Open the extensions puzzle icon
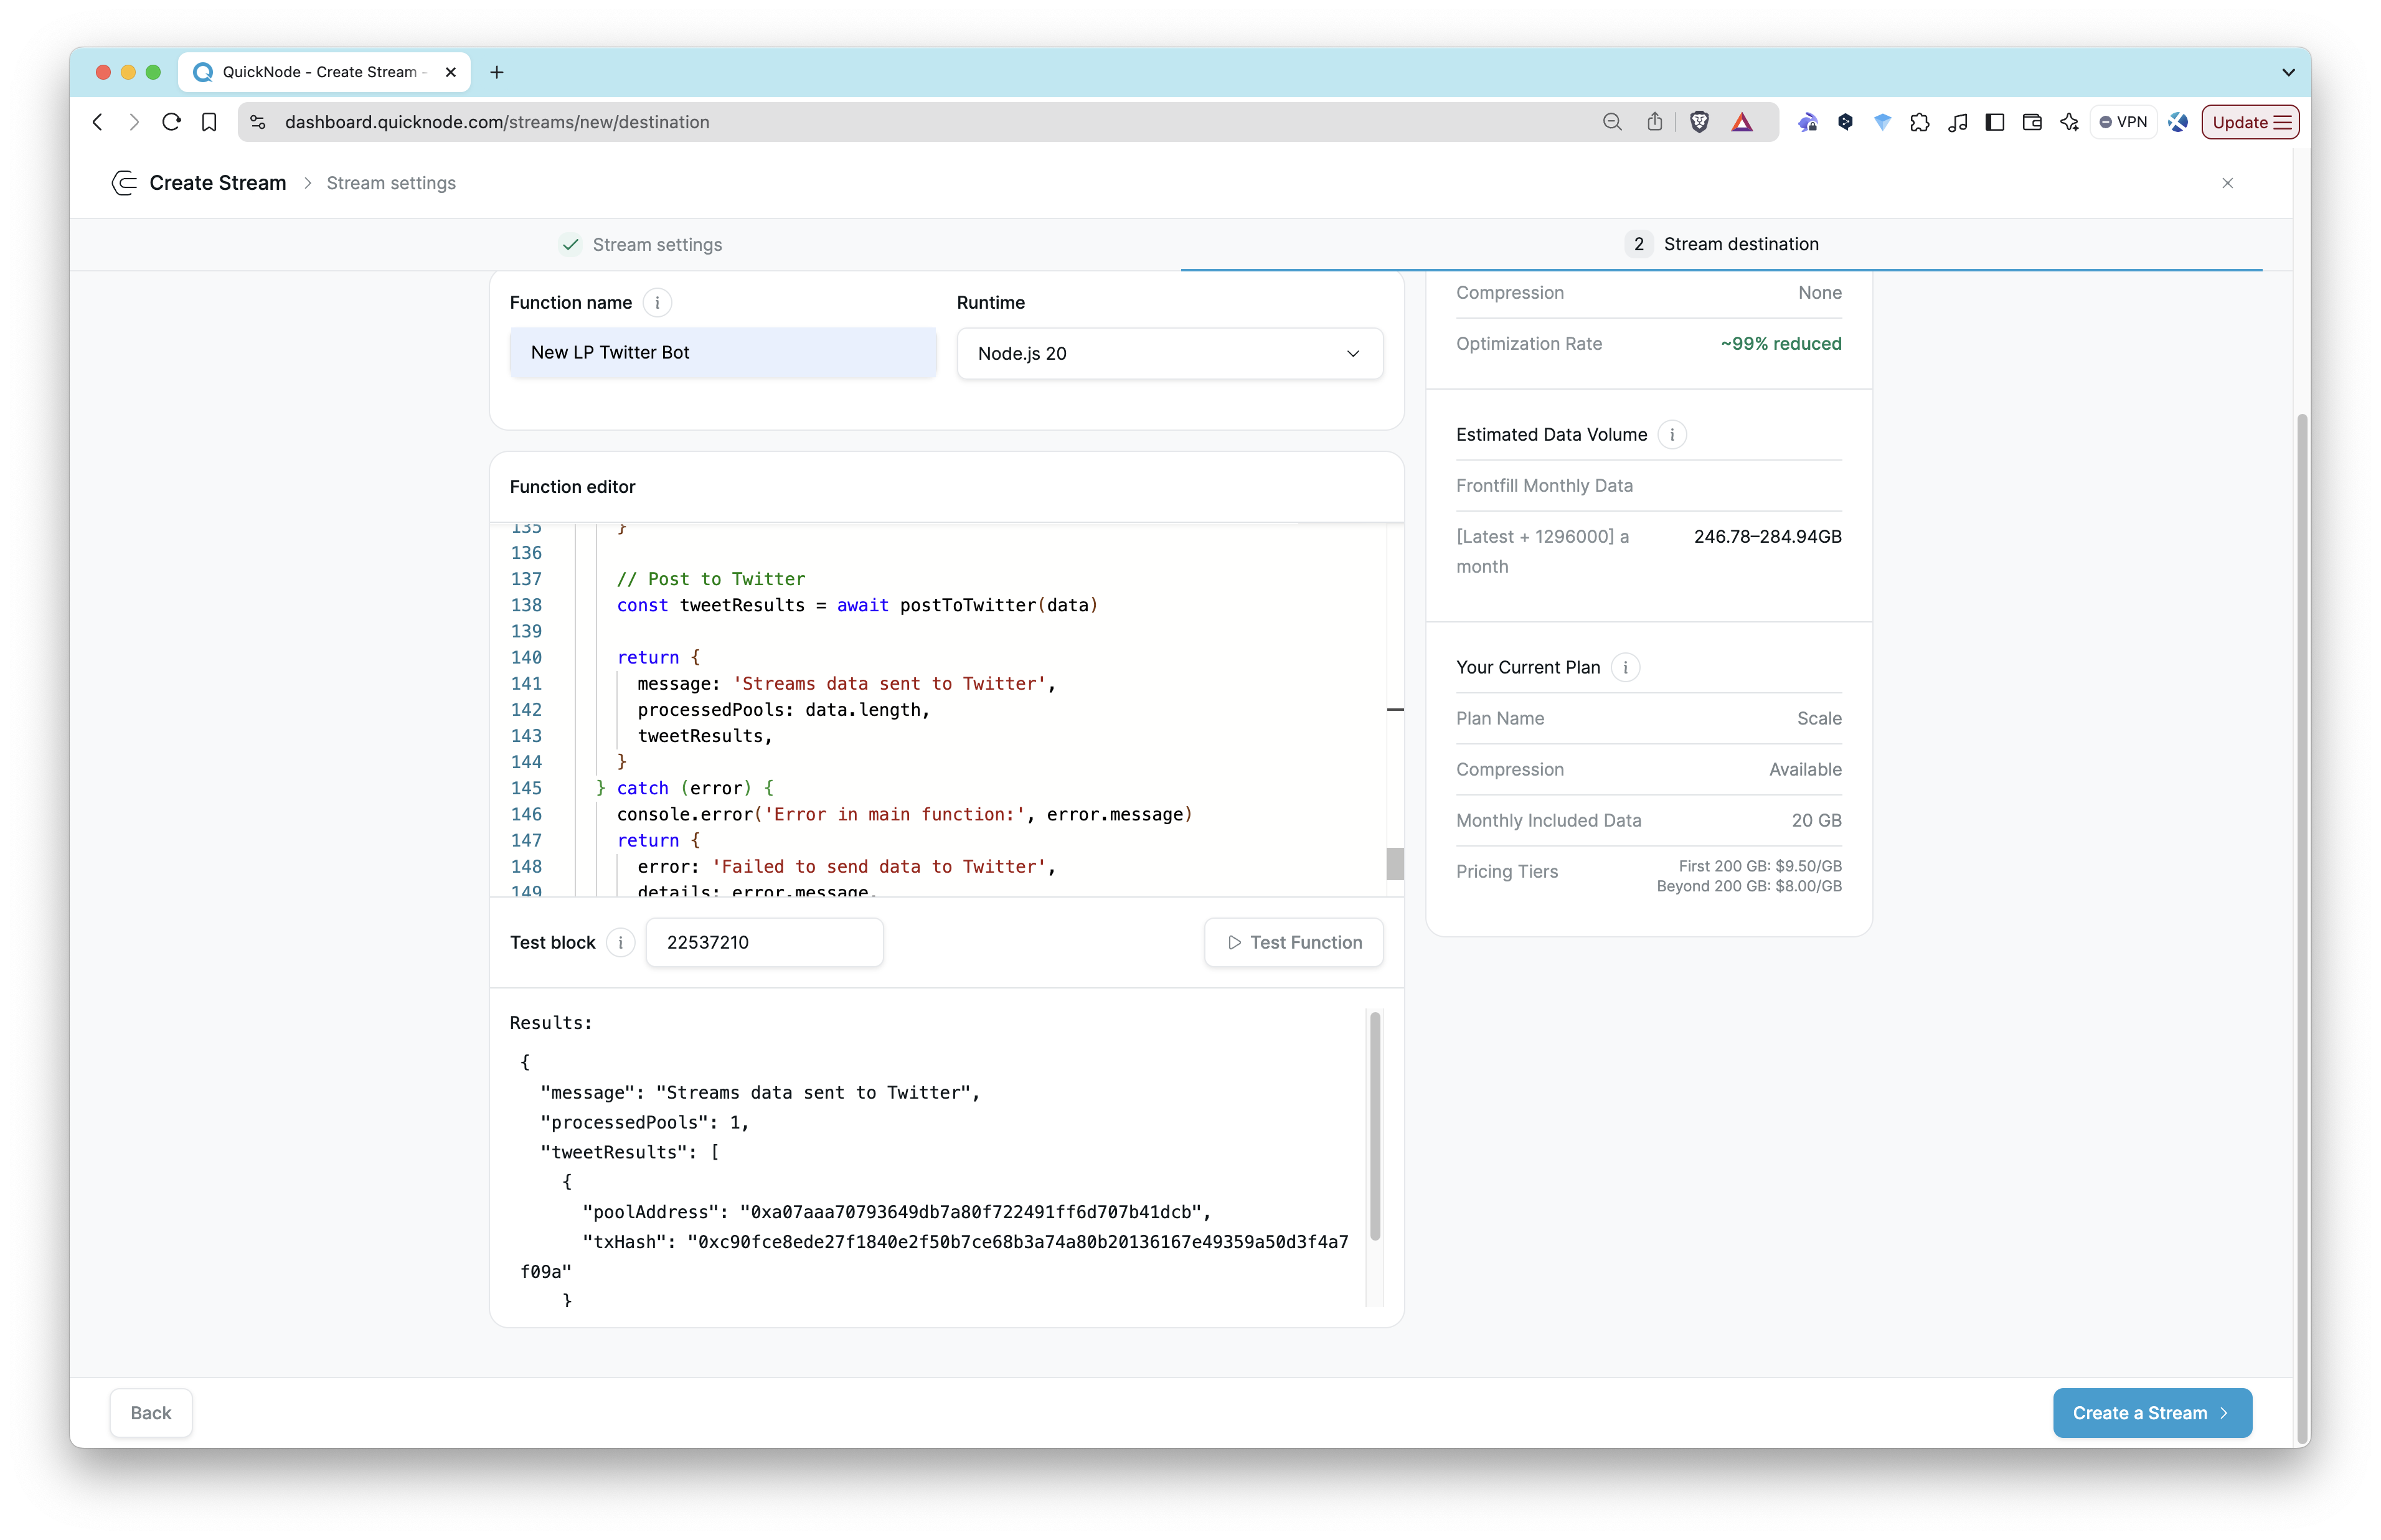This screenshot has width=2381, height=1540. tap(1919, 122)
